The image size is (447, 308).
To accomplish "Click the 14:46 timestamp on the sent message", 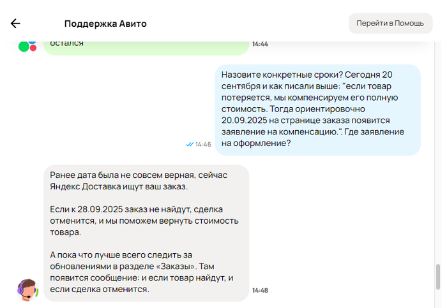I will pyautogui.click(x=203, y=145).
